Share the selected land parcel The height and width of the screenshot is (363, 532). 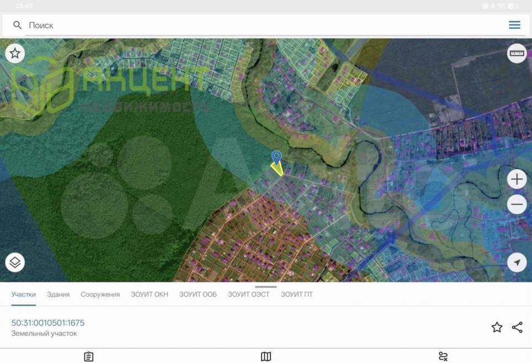tap(517, 328)
